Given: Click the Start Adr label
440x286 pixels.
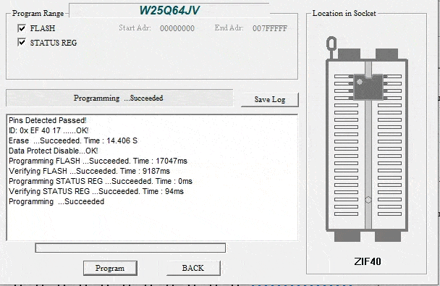Looking at the screenshot, I should click(135, 28).
